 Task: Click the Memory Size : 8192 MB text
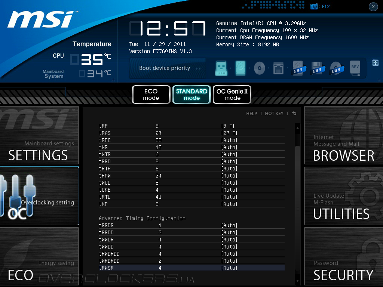pos(248,44)
